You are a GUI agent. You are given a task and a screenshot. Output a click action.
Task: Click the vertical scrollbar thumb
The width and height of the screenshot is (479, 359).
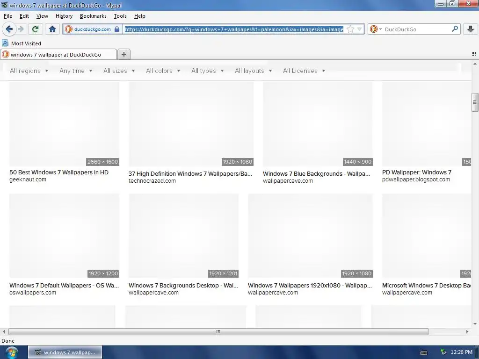coord(475,102)
